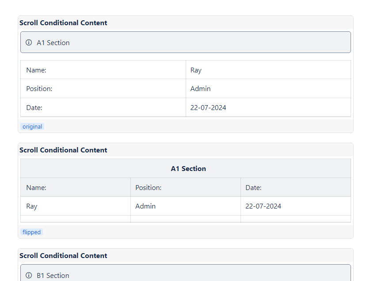The image size is (370, 281).
Task: Click the third Scroll Conditional Content heading
Action: (x=63, y=255)
